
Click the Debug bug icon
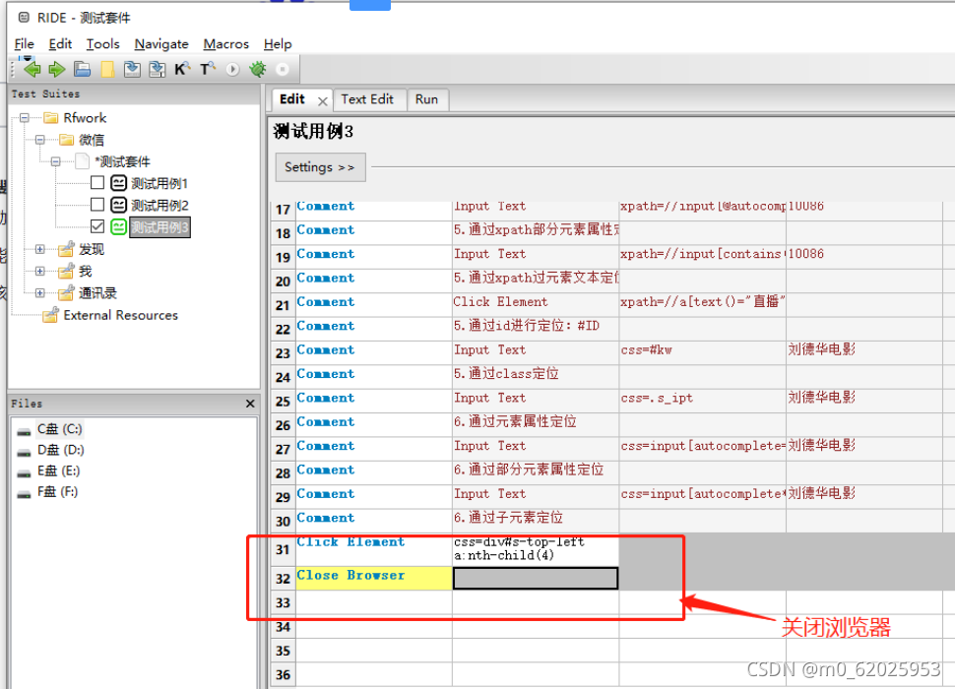coord(257,69)
